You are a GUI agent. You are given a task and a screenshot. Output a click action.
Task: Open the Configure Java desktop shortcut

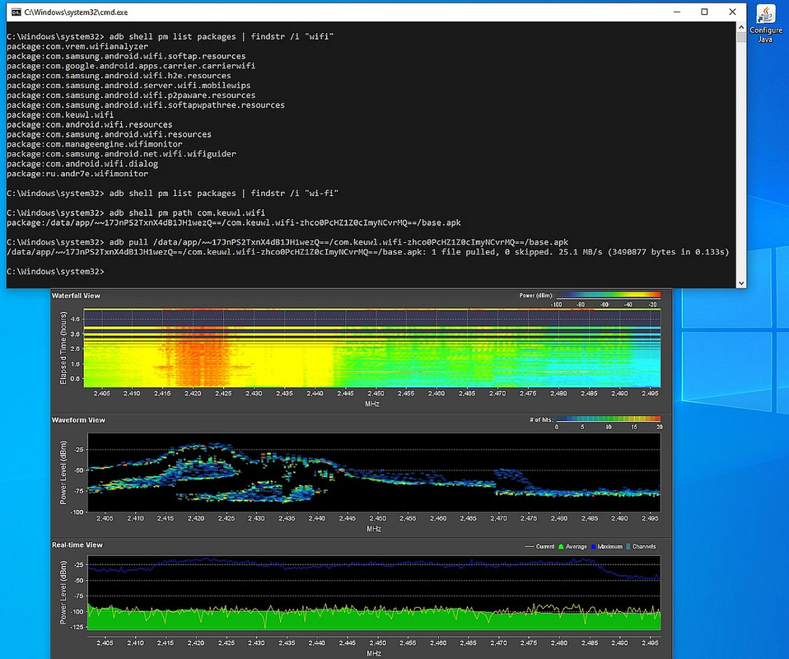(765, 24)
